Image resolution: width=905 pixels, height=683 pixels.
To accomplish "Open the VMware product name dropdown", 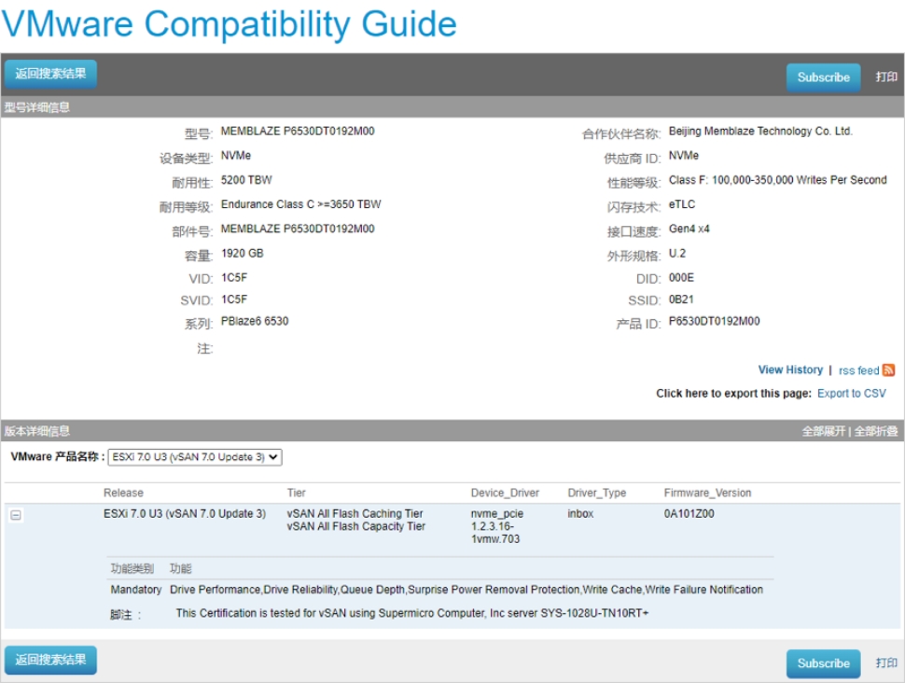I will 195,456.
